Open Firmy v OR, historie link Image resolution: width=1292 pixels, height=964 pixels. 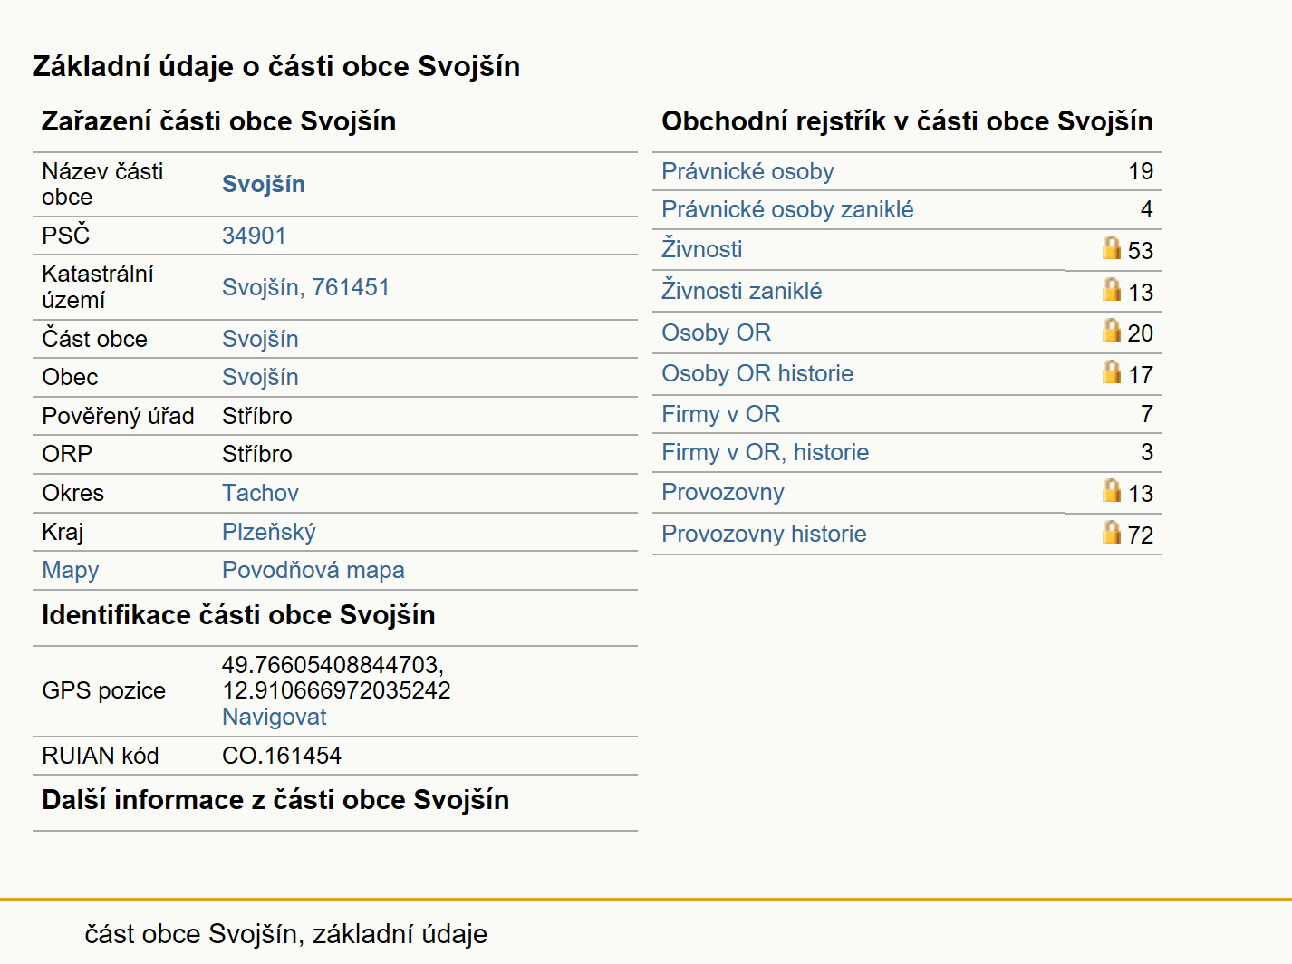[x=765, y=452]
